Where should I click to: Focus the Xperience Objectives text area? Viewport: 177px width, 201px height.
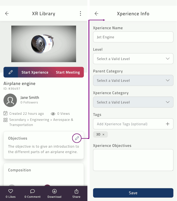[x=133, y=160]
